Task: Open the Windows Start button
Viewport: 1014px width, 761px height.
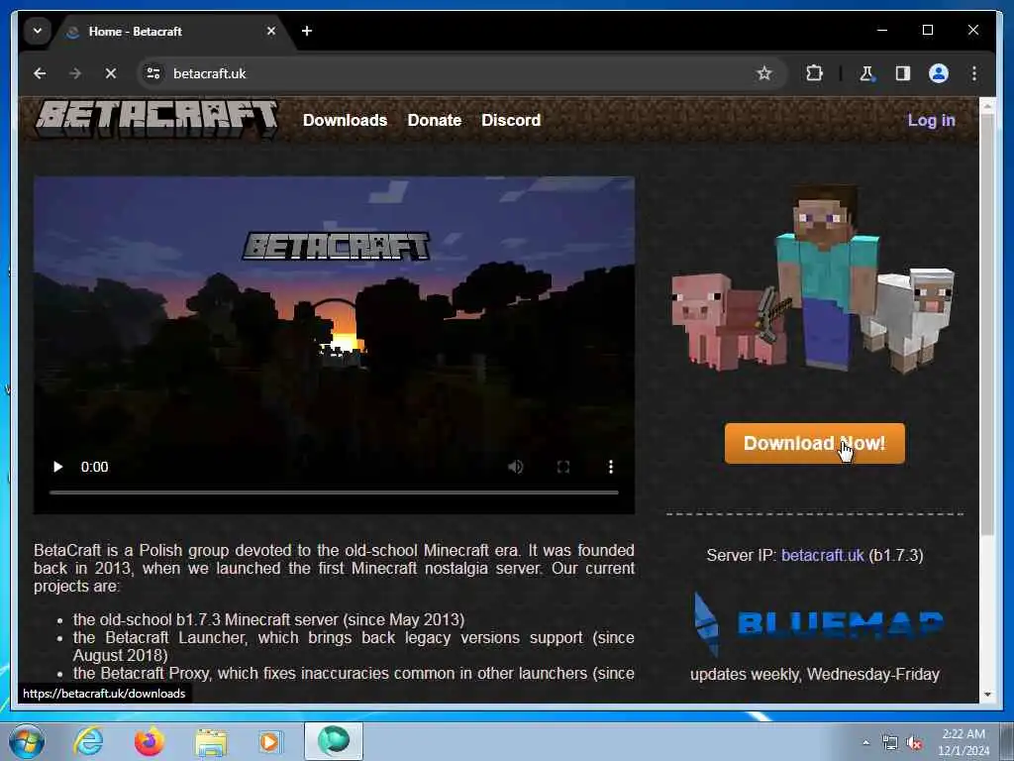Action: [x=27, y=741]
